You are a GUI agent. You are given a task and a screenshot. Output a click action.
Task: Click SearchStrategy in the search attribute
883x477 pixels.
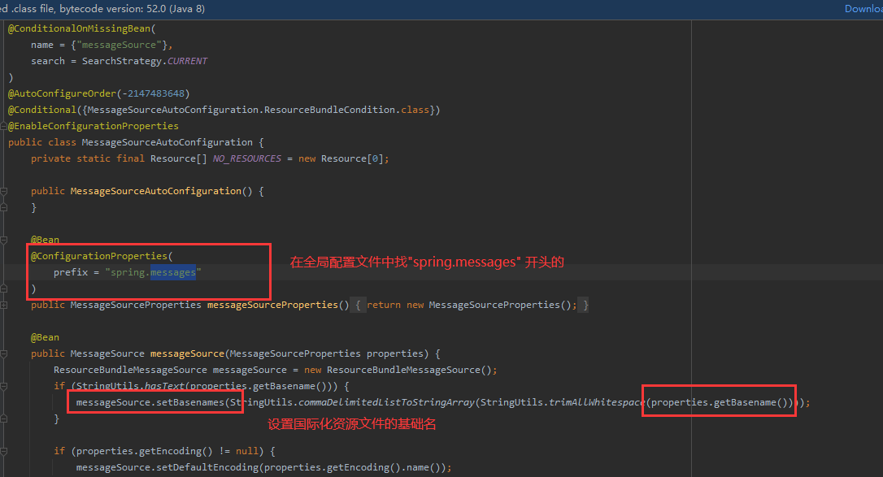122,61
